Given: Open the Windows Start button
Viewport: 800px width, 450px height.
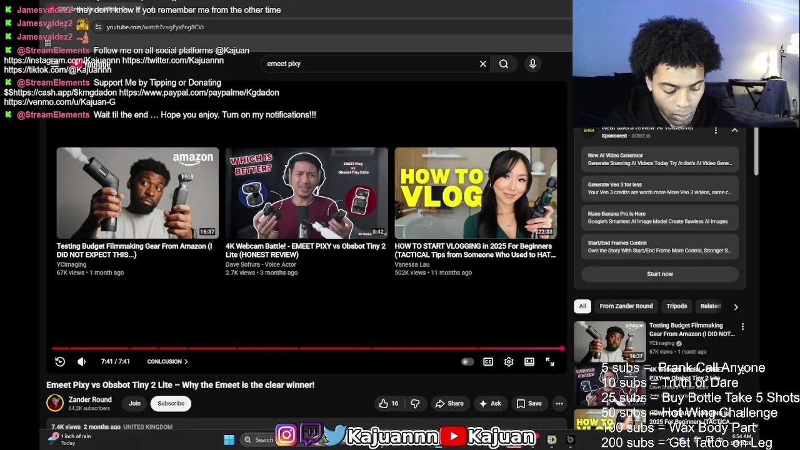Looking at the screenshot, I should (229, 439).
